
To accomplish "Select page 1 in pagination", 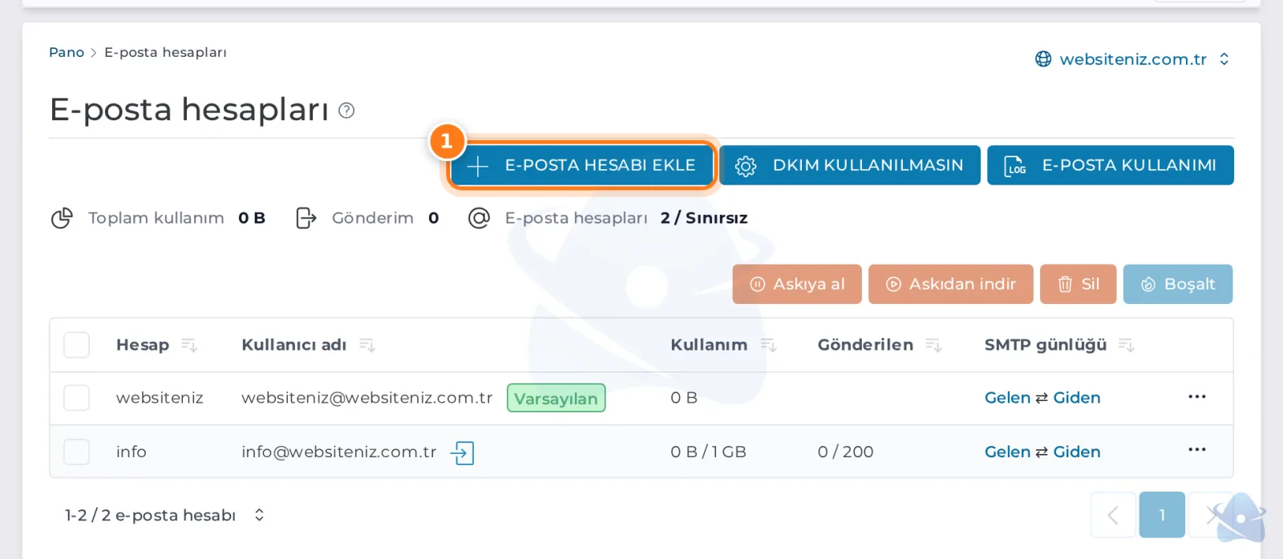I will (1162, 515).
